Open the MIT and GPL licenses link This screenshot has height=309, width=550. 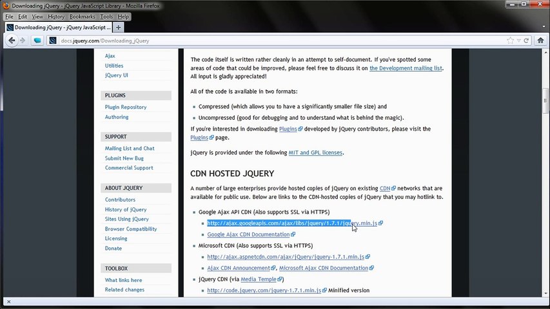click(315, 153)
